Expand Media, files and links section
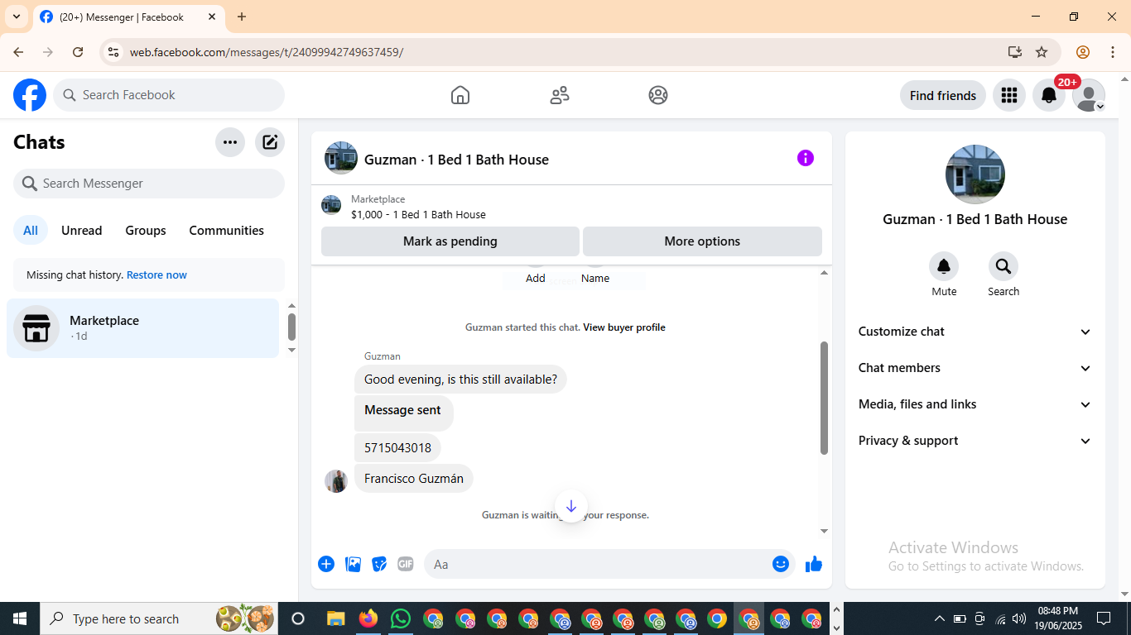1131x635 pixels. point(975,404)
